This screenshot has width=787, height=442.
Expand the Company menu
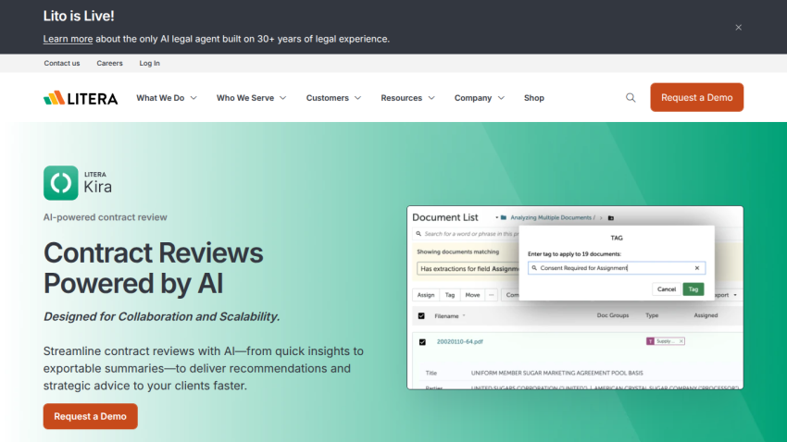[480, 98]
